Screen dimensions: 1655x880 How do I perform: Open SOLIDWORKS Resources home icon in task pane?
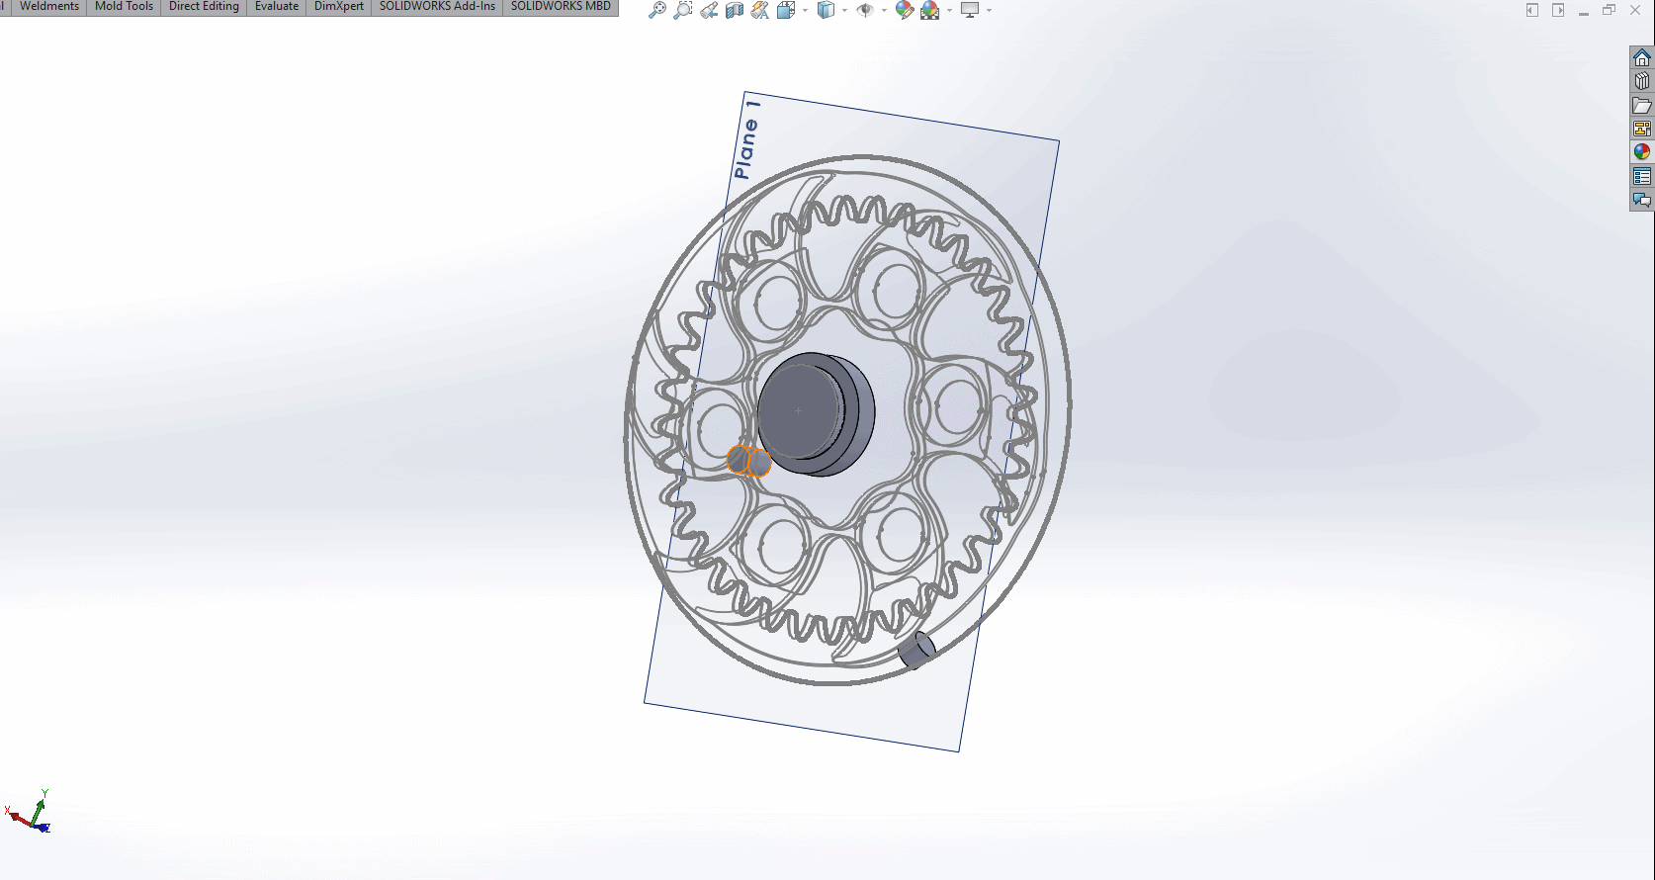pyautogui.click(x=1642, y=57)
